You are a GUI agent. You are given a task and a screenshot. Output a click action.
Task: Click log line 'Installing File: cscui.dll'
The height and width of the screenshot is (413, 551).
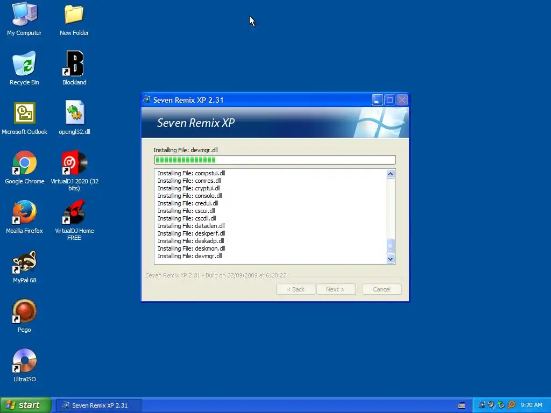tap(186, 211)
